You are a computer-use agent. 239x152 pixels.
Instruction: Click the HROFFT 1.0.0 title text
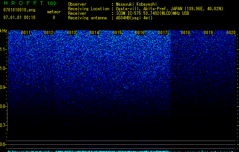click(x=30, y=3)
